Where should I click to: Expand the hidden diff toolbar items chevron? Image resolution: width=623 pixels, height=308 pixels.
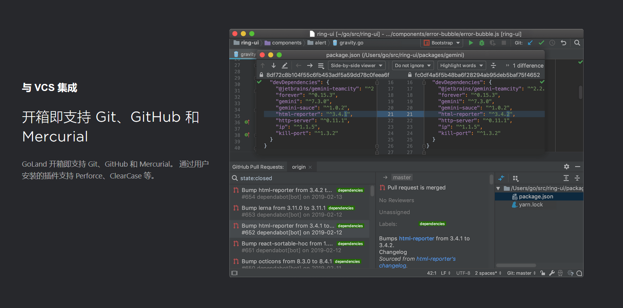[508, 65]
